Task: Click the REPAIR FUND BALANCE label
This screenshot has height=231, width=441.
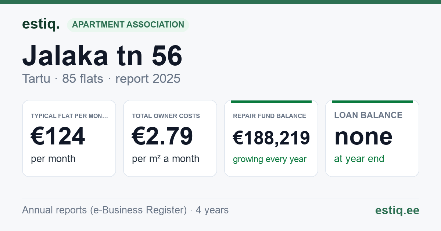Action: click(x=269, y=116)
